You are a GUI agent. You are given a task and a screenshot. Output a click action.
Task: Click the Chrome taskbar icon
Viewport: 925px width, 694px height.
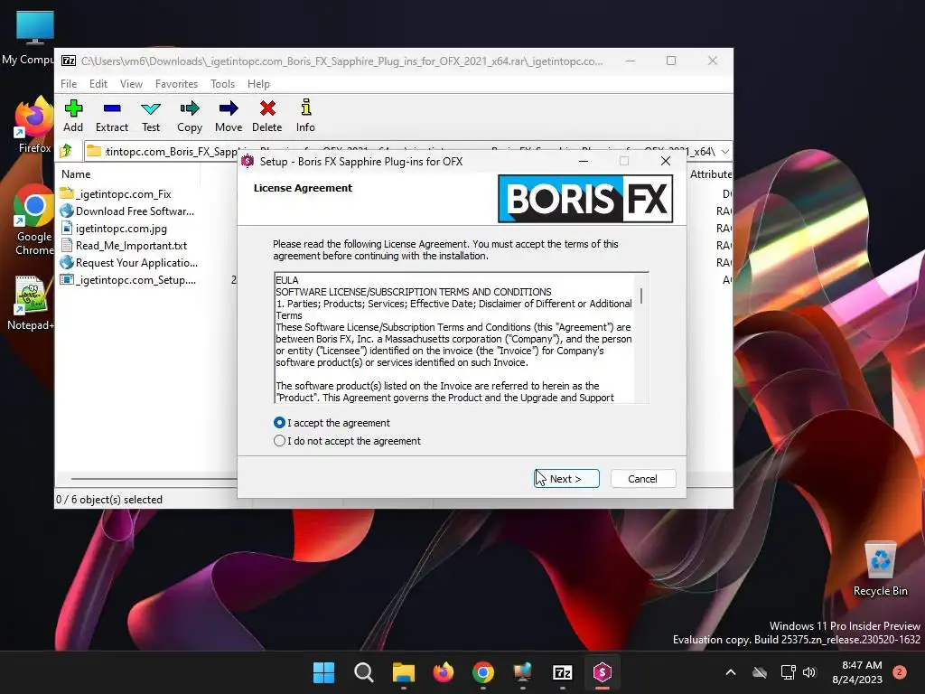point(483,672)
